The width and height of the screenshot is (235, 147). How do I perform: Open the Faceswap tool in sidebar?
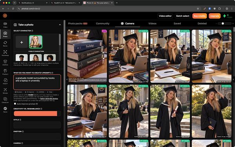(5, 53)
